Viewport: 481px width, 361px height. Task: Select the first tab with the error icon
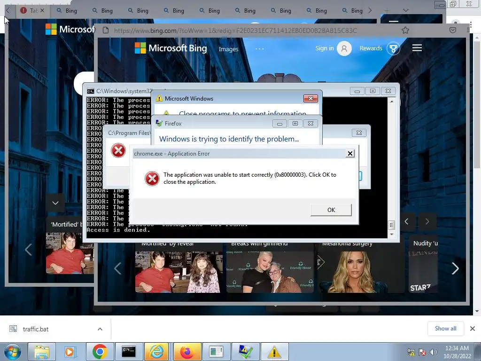[32, 11]
